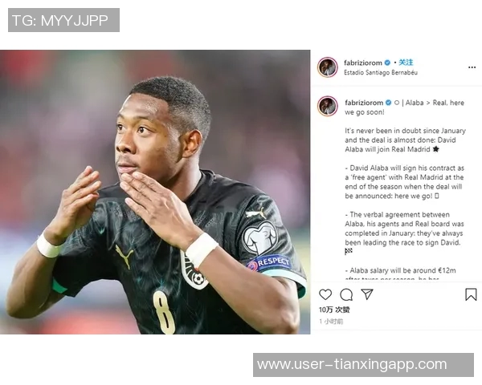Viewport: 482px width, 385px height.
Task: Share post using paper plane icon
Action: pyautogui.click(x=367, y=294)
